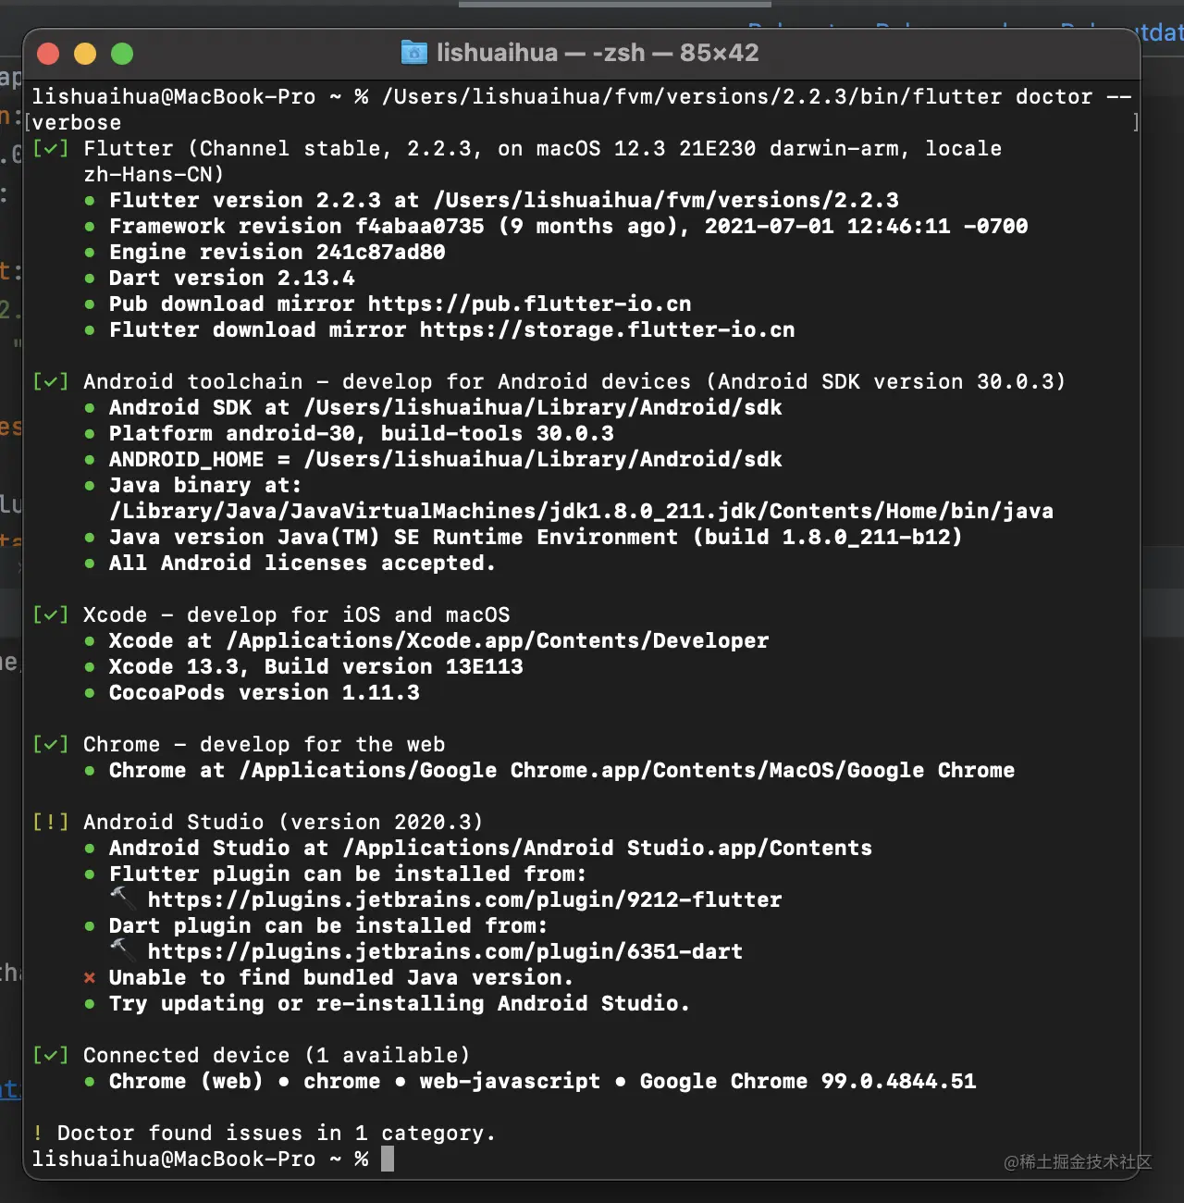Click the Dart version 2.13.4 line
Image resolution: width=1184 pixels, height=1203 pixels.
click(x=231, y=279)
